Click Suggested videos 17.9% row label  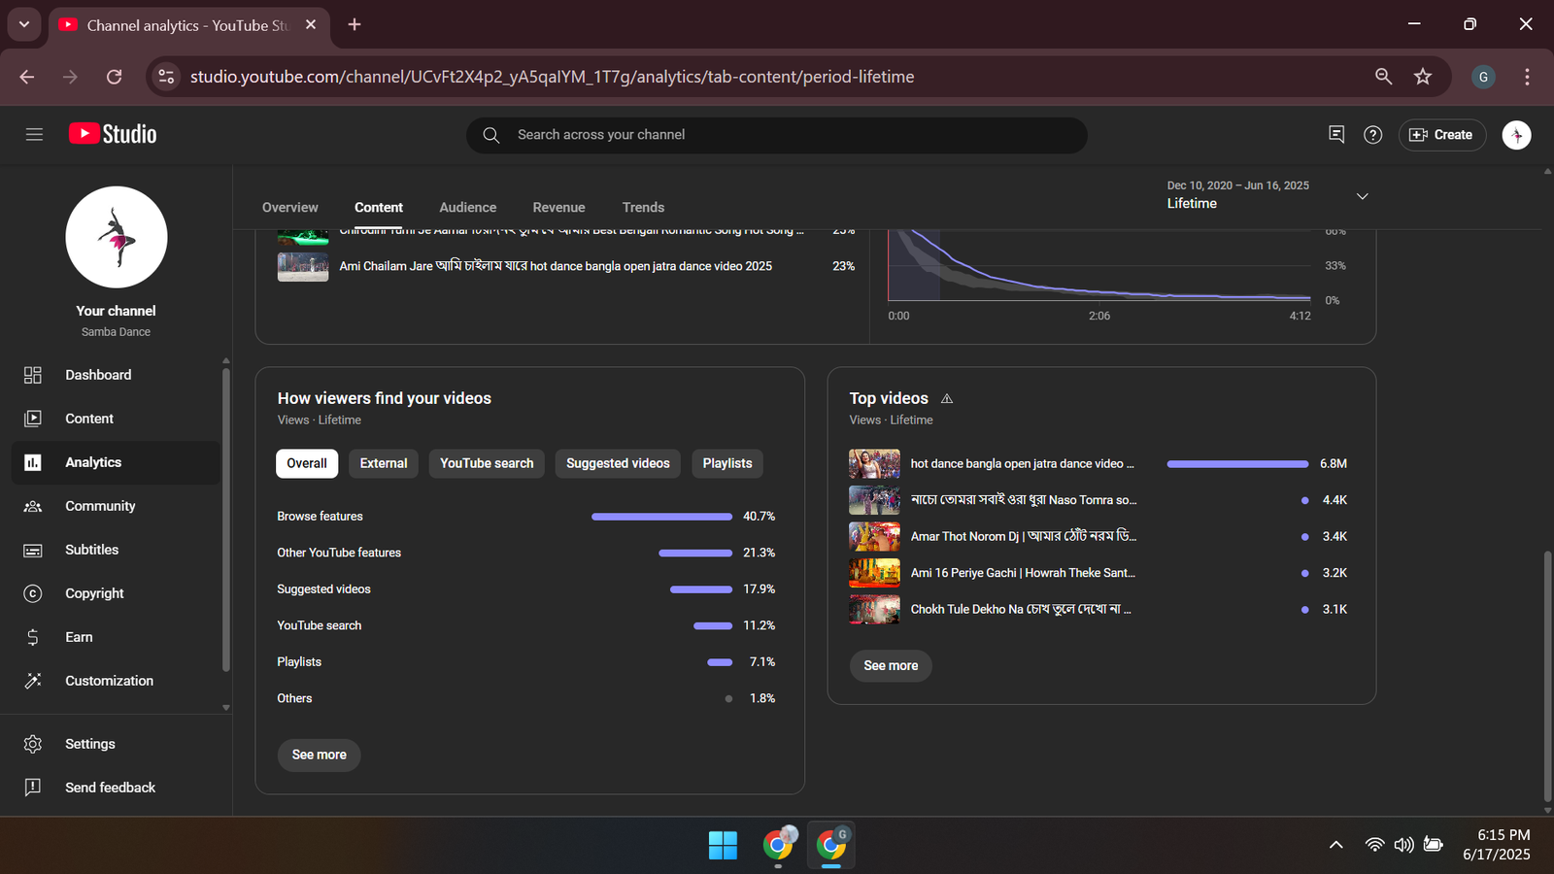[323, 589]
